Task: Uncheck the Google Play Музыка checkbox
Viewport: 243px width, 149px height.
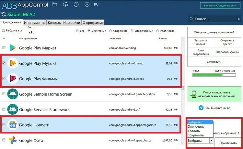Action: 4,63
